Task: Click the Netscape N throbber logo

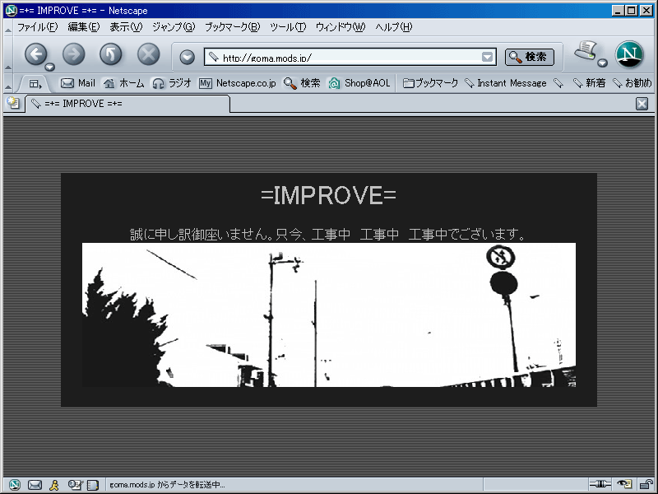Action: [x=629, y=54]
